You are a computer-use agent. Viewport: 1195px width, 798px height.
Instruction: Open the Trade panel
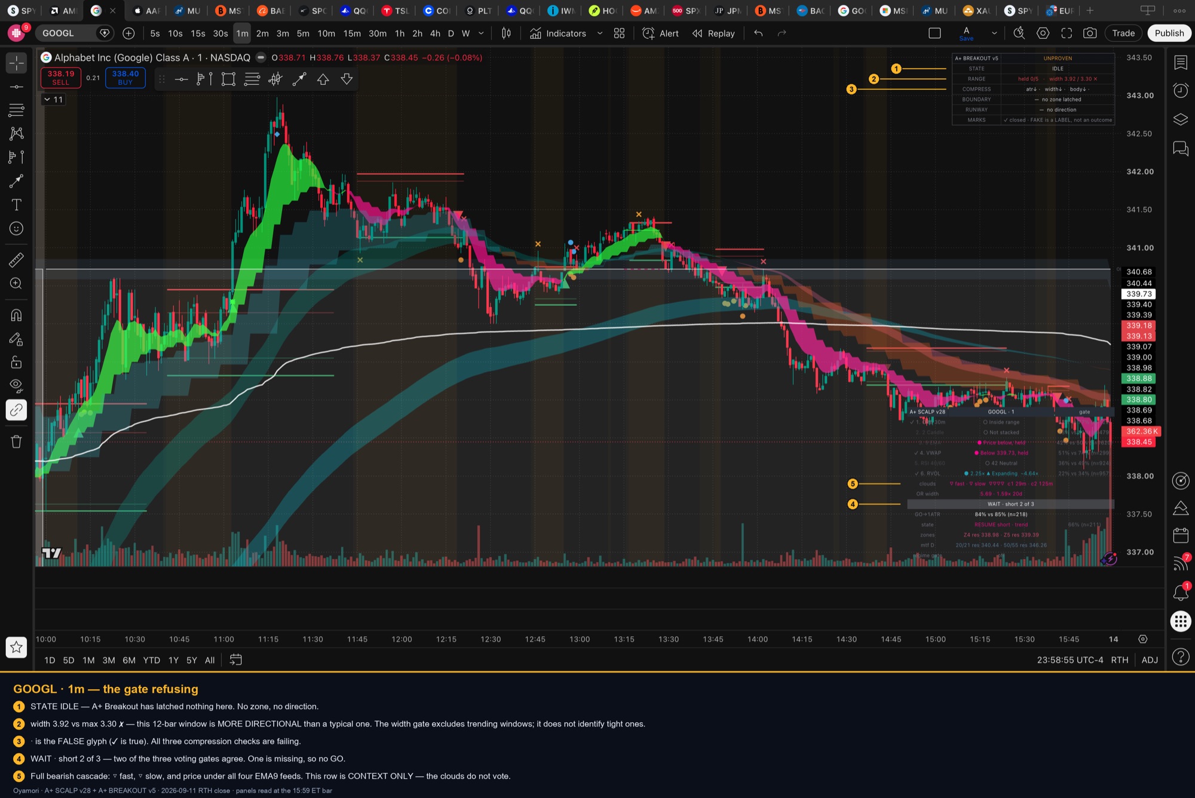coord(1123,33)
